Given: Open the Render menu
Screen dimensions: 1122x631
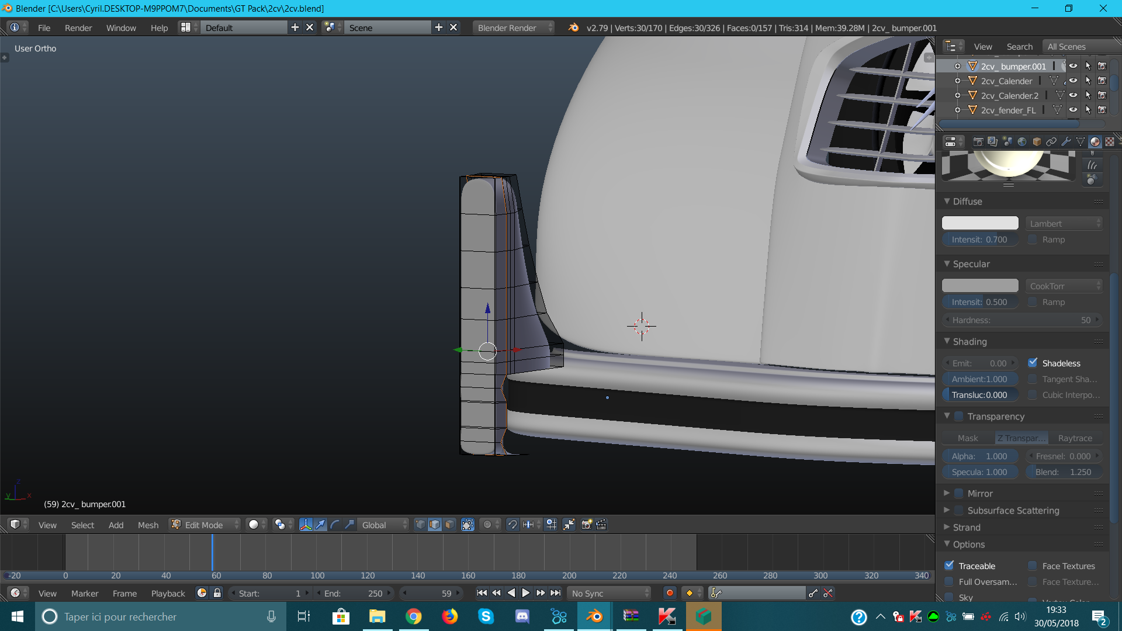Looking at the screenshot, I should (78, 28).
